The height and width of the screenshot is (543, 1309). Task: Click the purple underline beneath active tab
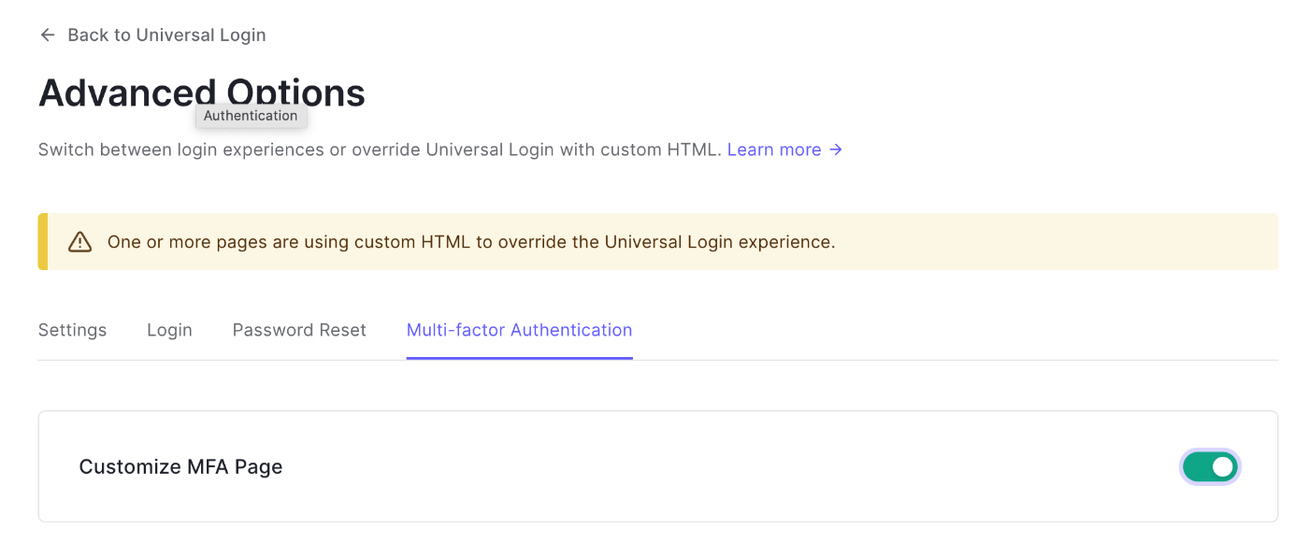[520, 358]
